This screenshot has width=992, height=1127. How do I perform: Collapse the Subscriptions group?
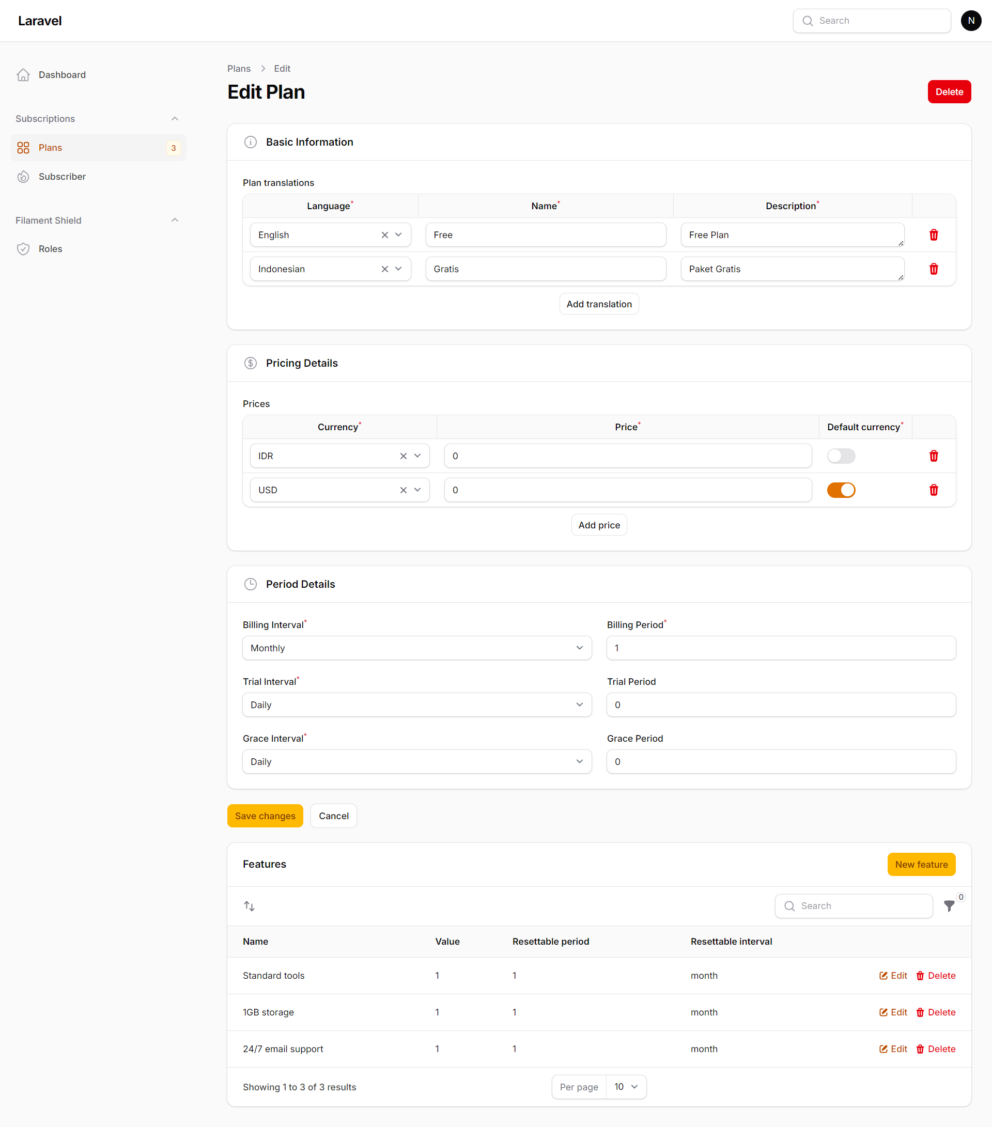pos(175,119)
